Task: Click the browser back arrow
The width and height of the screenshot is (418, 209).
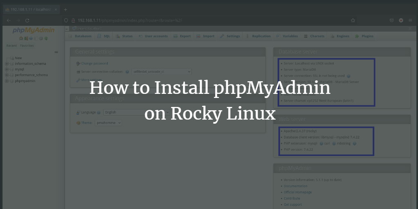Action: [9, 20]
